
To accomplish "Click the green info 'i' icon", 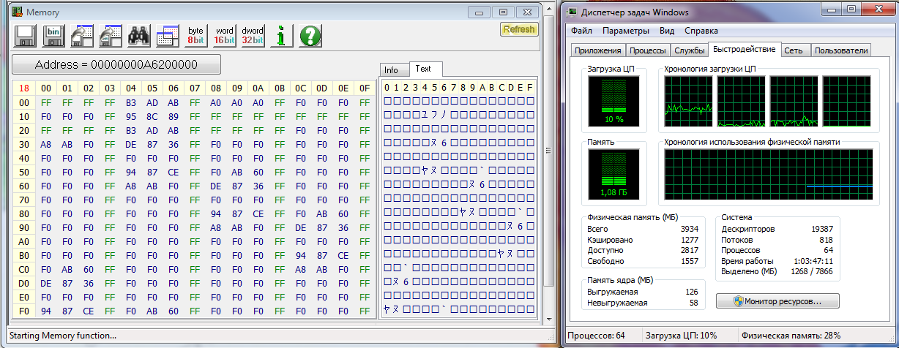I will coord(281,36).
